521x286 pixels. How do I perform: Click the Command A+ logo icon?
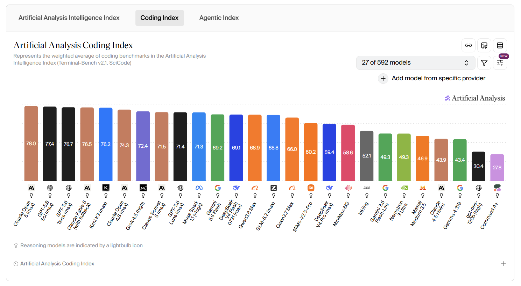(x=497, y=188)
